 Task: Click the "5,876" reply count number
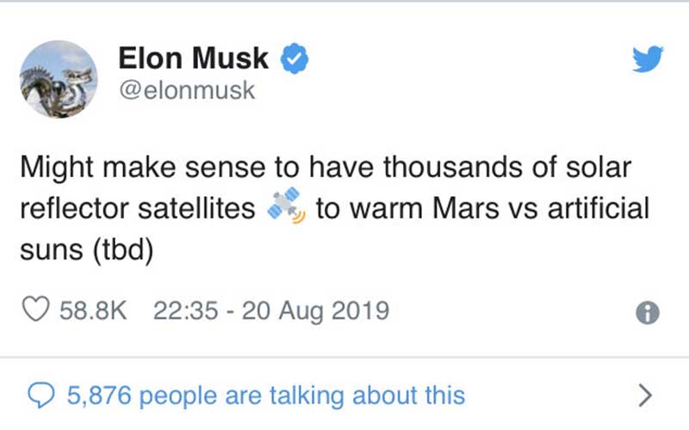point(99,395)
